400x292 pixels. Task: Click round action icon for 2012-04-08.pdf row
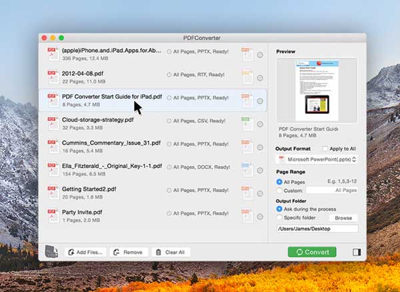tap(260, 78)
